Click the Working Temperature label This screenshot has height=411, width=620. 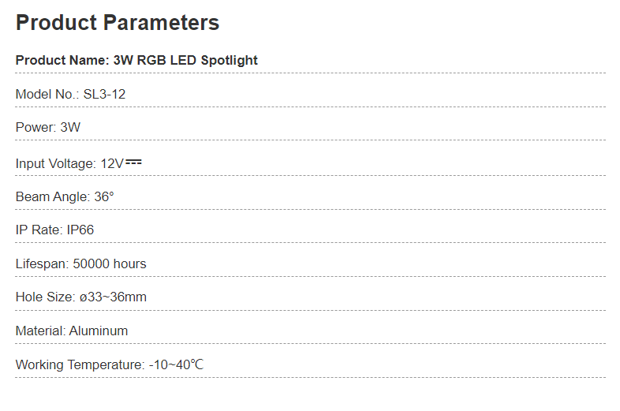pyautogui.click(x=80, y=365)
